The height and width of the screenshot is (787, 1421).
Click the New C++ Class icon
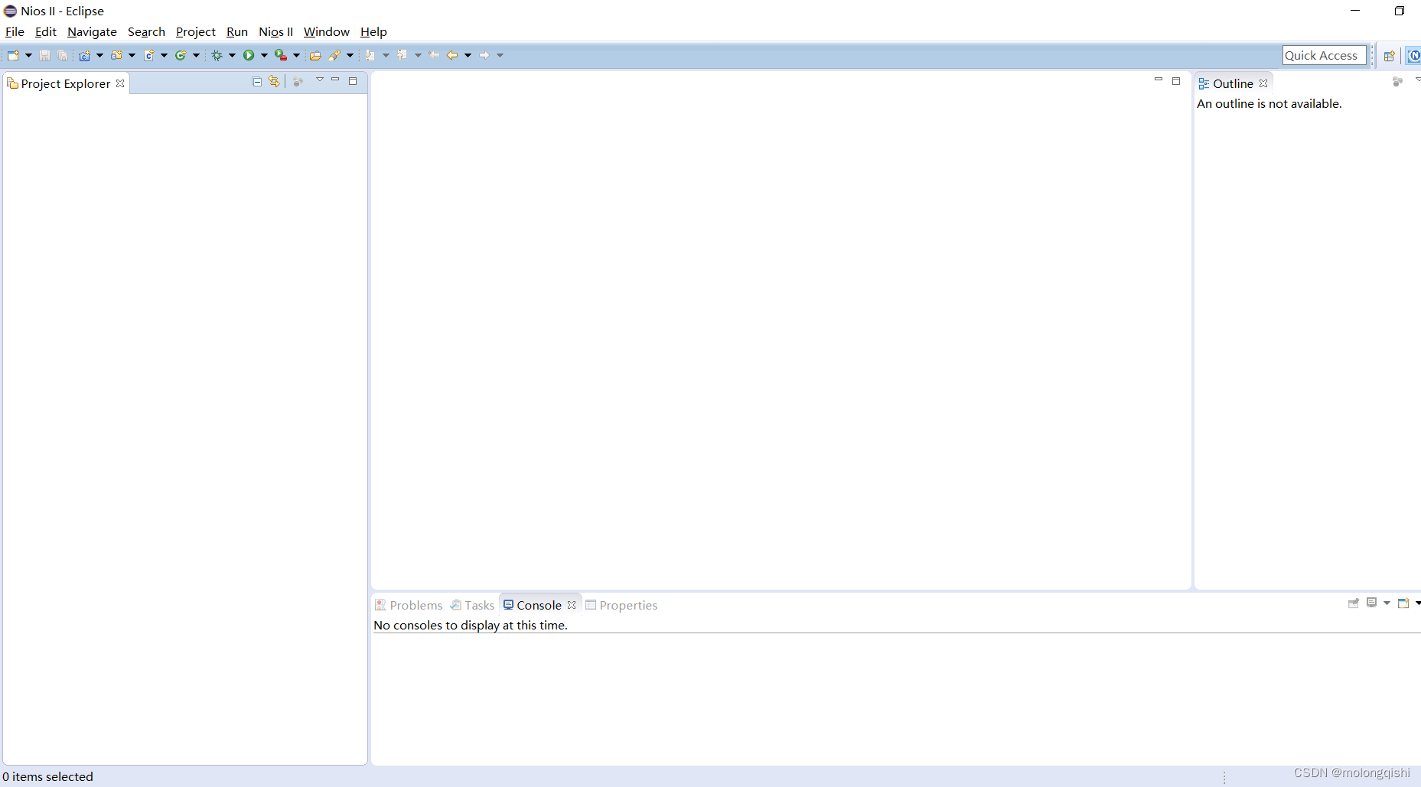pyautogui.click(x=181, y=55)
